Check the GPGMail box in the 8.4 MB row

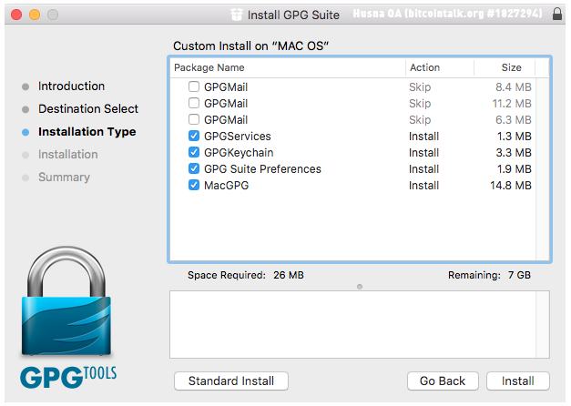194,86
